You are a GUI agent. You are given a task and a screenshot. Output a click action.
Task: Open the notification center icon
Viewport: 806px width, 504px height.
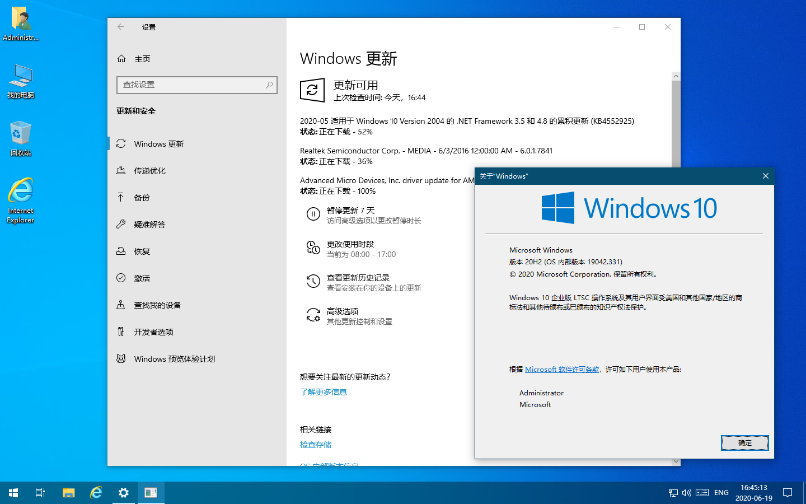788,493
